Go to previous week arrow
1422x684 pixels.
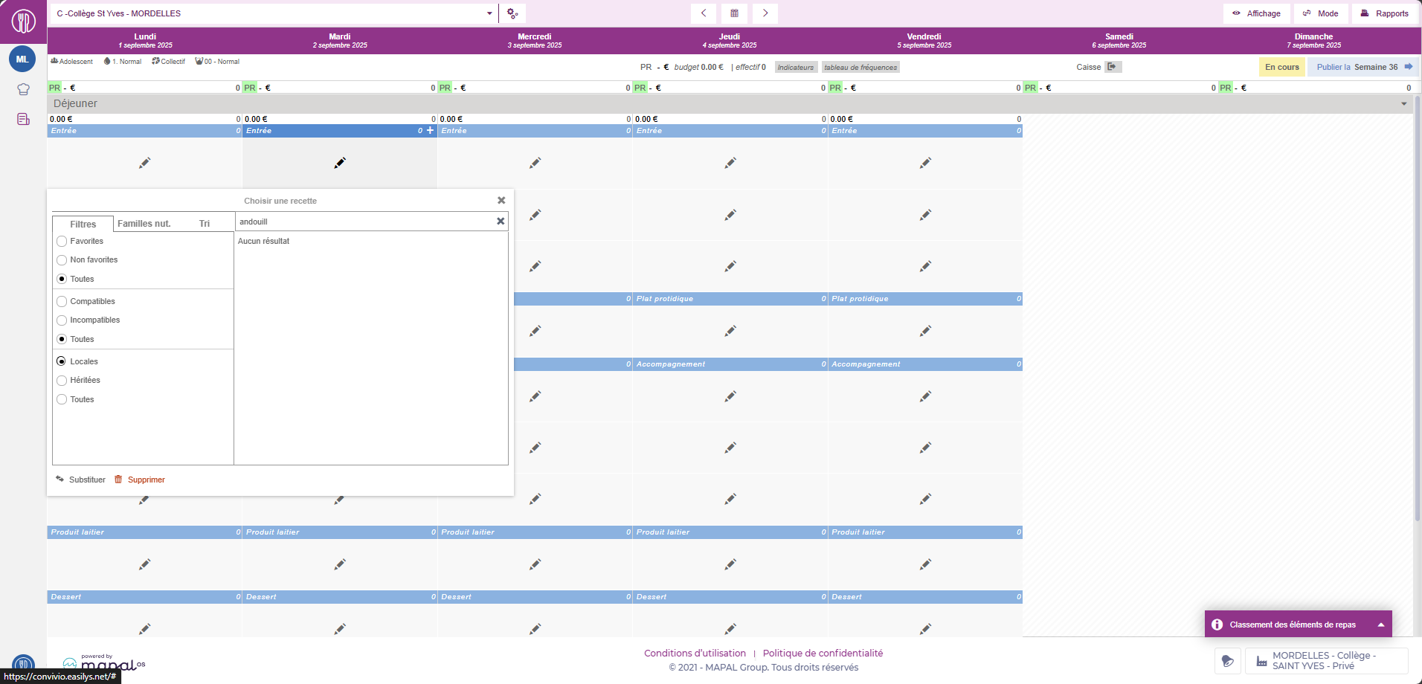[x=704, y=13]
